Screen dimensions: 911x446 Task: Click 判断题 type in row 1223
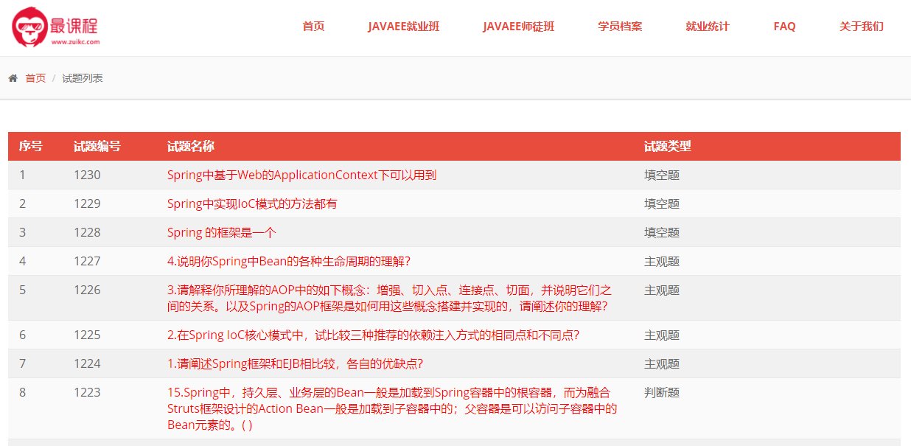pos(662,392)
